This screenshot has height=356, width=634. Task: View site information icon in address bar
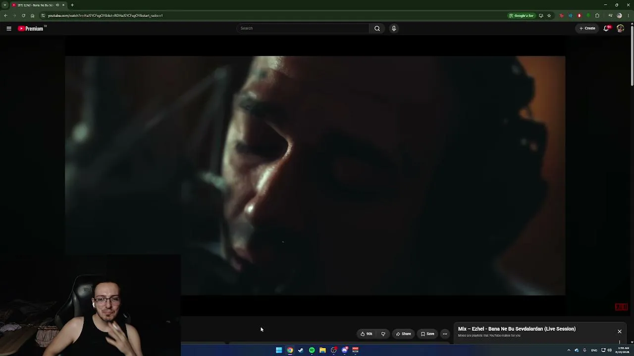[x=43, y=16]
